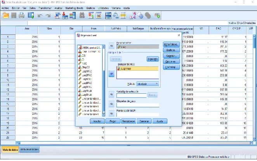This screenshot has height=161, width=257.
Task: Click row 12 header in the data editor
Action: tap(8, 89)
